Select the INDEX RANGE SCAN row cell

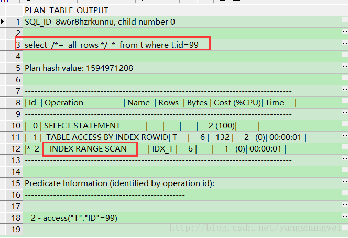click(x=89, y=149)
